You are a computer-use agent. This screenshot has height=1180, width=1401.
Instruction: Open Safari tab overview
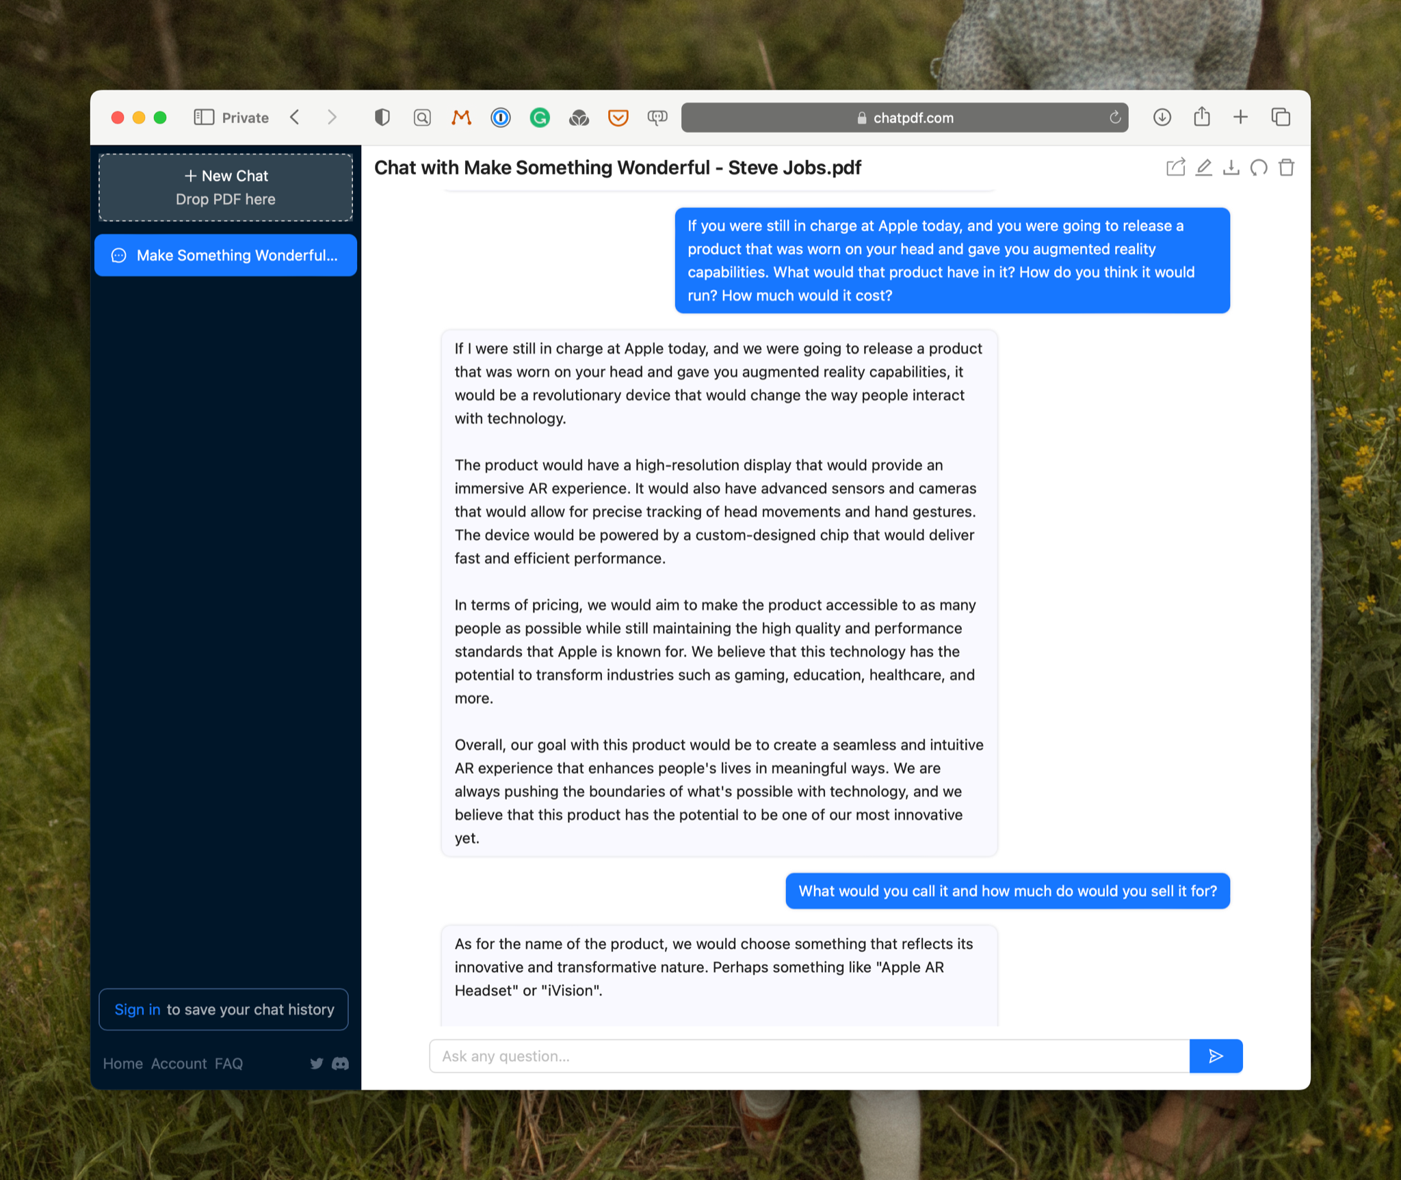click(1281, 118)
